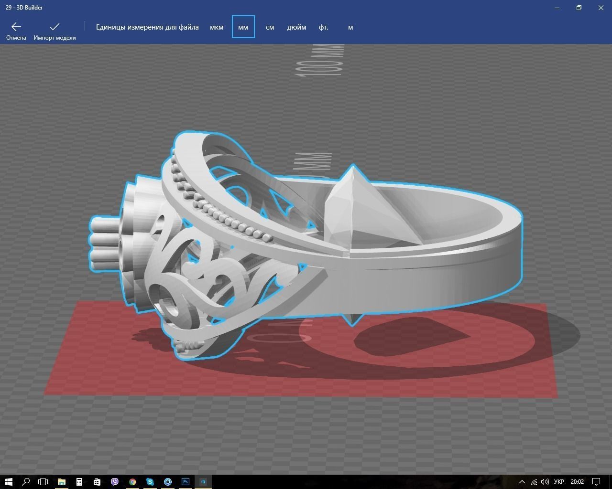612x489 pixels.
Task: Switch to Google Chrome on the taskbar
Action: [132, 482]
